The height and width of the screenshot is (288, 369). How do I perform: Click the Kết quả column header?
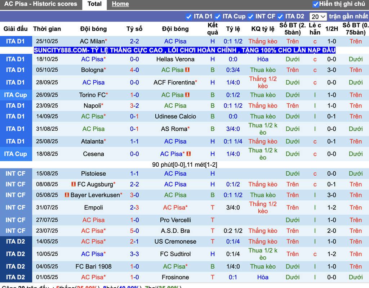[213, 29]
